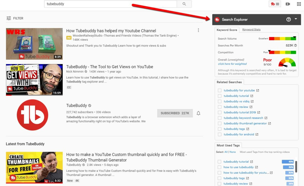The image size is (304, 186).
Task: Click verified badge next to TubeBuddy channel name
Action: 90,106
